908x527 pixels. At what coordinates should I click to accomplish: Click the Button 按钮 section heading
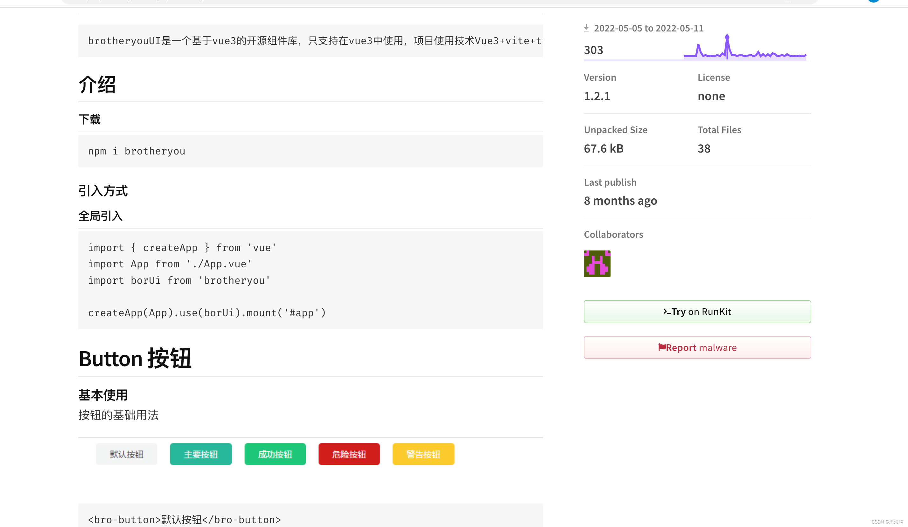point(135,359)
